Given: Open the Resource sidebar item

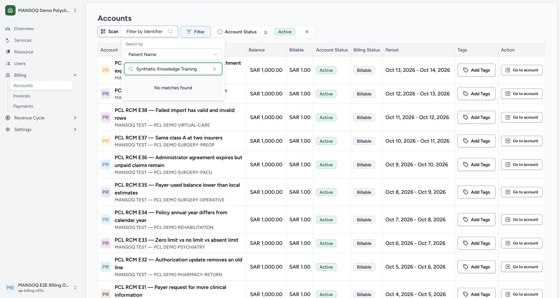Looking at the screenshot, I should tap(24, 52).
